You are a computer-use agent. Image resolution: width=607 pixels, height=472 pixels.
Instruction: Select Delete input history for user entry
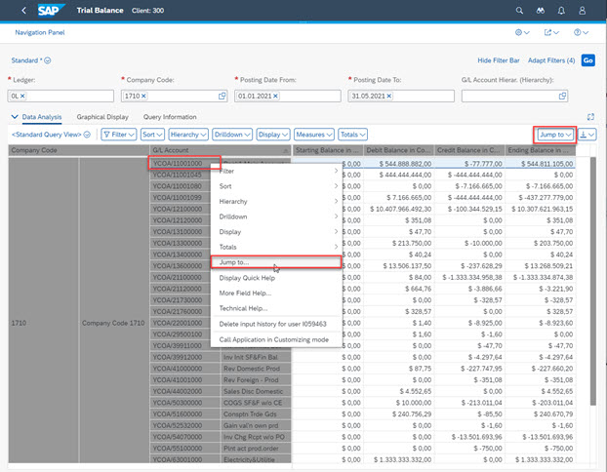point(276,324)
